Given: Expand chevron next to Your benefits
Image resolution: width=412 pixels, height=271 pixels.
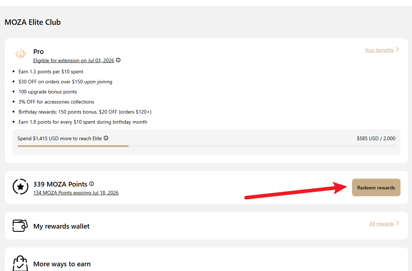Looking at the screenshot, I should (397, 49).
